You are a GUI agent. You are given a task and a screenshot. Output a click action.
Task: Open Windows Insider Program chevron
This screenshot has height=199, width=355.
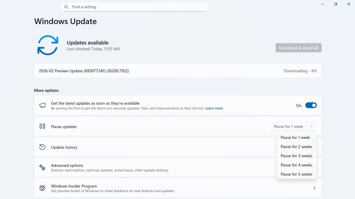coord(314,188)
